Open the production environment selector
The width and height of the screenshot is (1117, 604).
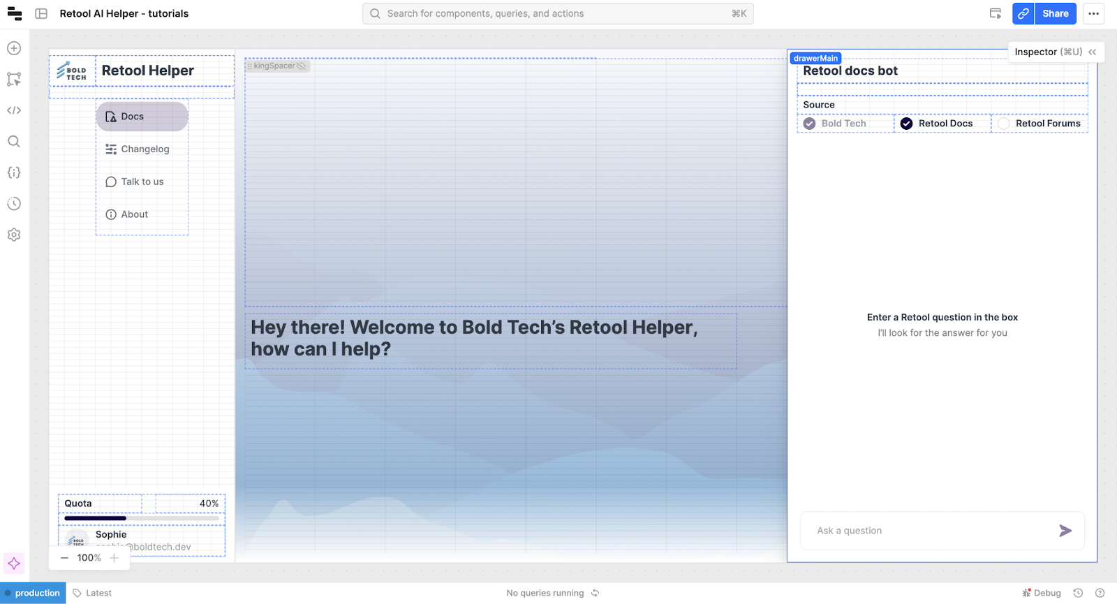point(33,593)
